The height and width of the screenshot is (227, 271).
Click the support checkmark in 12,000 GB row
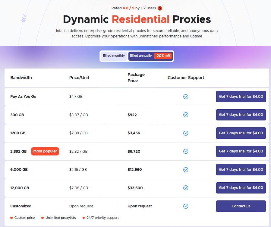(186, 188)
